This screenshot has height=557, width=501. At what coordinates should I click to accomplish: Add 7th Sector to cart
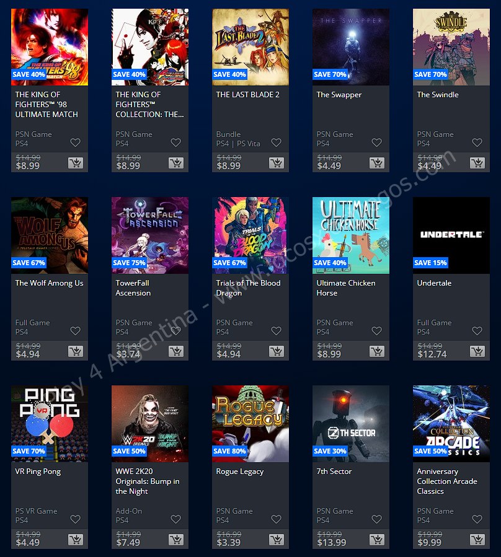[377, 540]
